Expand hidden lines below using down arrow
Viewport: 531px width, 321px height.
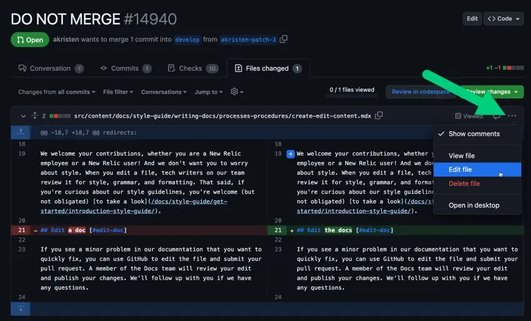[x=21, y=308]
